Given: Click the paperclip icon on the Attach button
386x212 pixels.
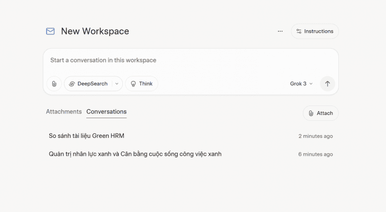Looking at the screenshot, I should (311, 113).
